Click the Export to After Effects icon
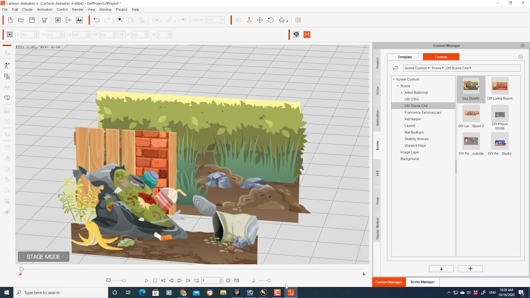The width and height of the screenshot is (530, 298). (79, 20)
